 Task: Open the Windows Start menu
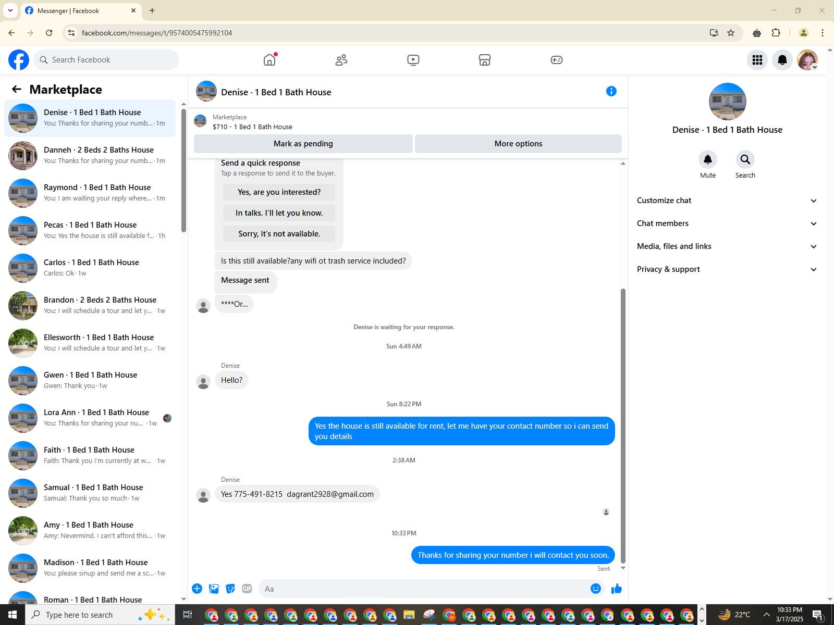(x=13, y=615)
